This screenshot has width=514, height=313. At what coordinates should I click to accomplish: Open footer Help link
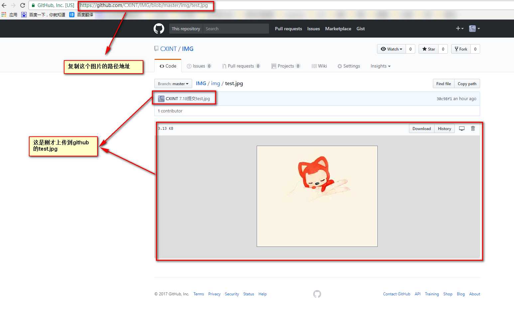[262, 294]
